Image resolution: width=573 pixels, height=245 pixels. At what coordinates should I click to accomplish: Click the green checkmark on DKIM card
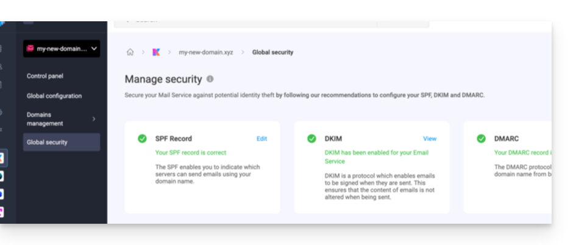[x=311, y=139]
